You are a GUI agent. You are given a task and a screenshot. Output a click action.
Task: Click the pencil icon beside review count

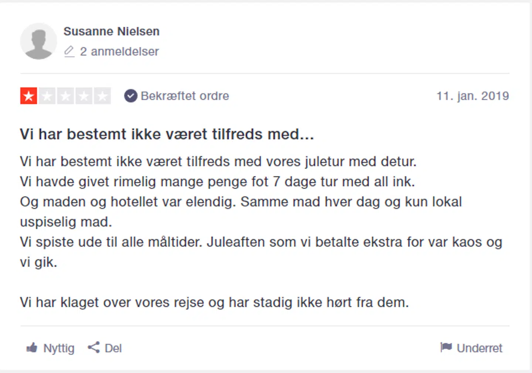point(69,51)
